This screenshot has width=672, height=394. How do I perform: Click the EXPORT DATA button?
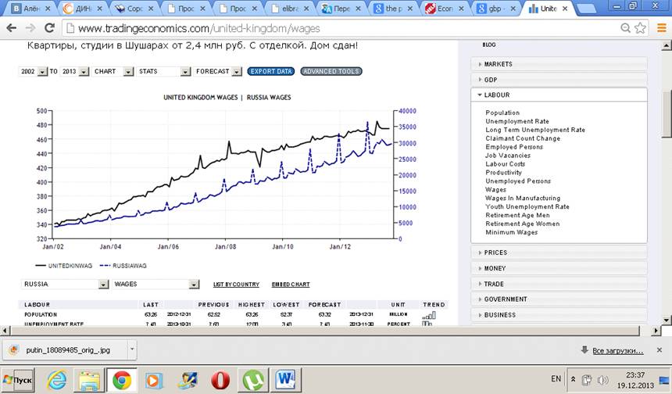[271, 71]
